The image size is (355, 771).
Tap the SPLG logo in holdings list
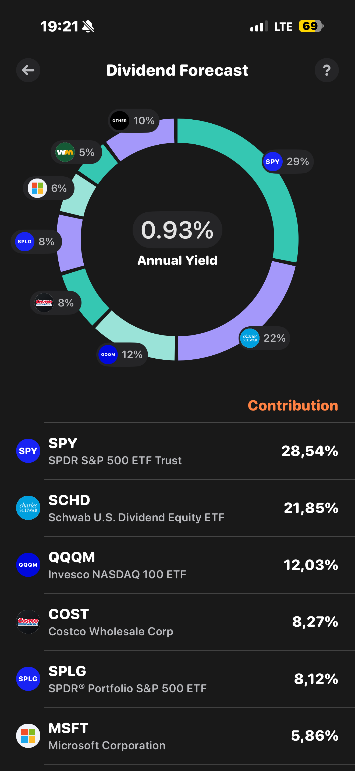pos(28,679)
